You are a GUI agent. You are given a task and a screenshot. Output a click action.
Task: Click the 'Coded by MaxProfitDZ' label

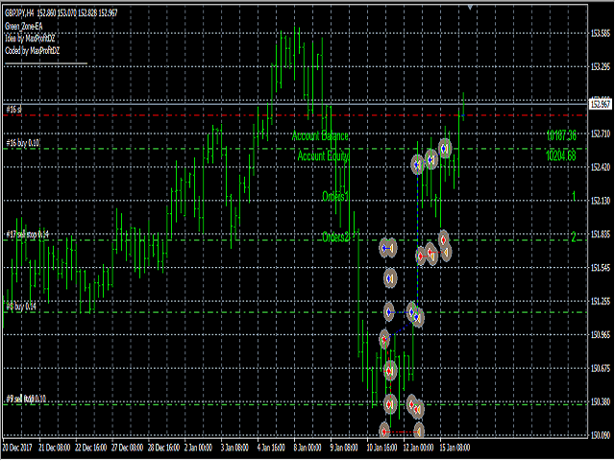32,51
